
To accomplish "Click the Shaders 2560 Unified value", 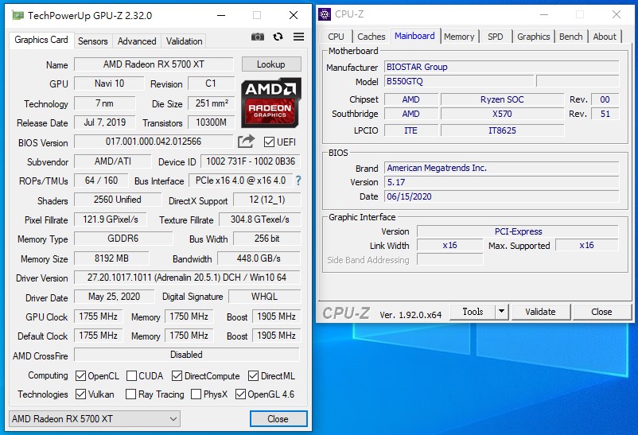I will (x=118, y=200).
